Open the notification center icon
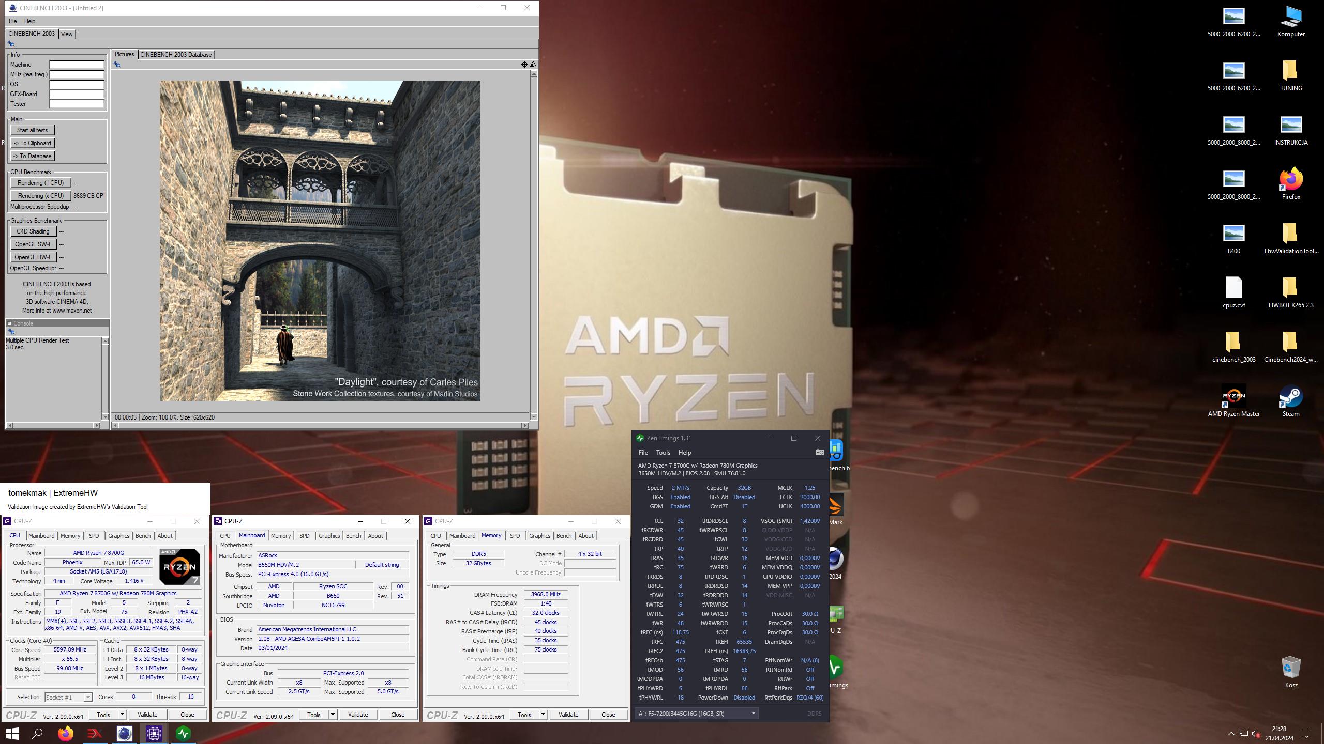 pos(1307,734)
